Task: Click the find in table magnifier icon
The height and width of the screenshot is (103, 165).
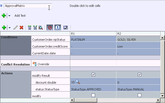Action: point(41,28)
